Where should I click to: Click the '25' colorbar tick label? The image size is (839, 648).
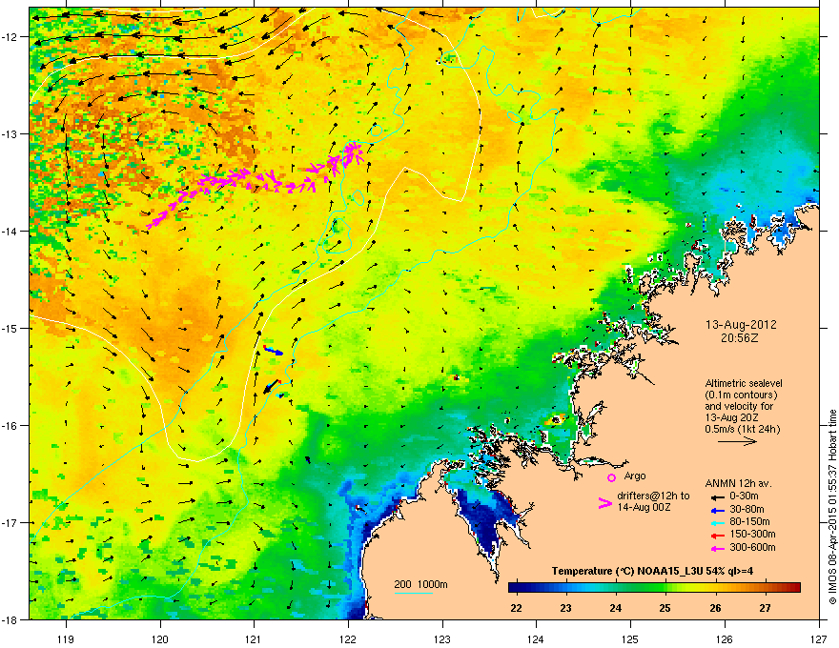click(x=665, y=608)
